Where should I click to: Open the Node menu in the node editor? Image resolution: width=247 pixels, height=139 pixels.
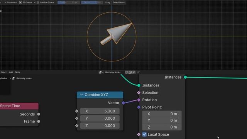(18, 72)
